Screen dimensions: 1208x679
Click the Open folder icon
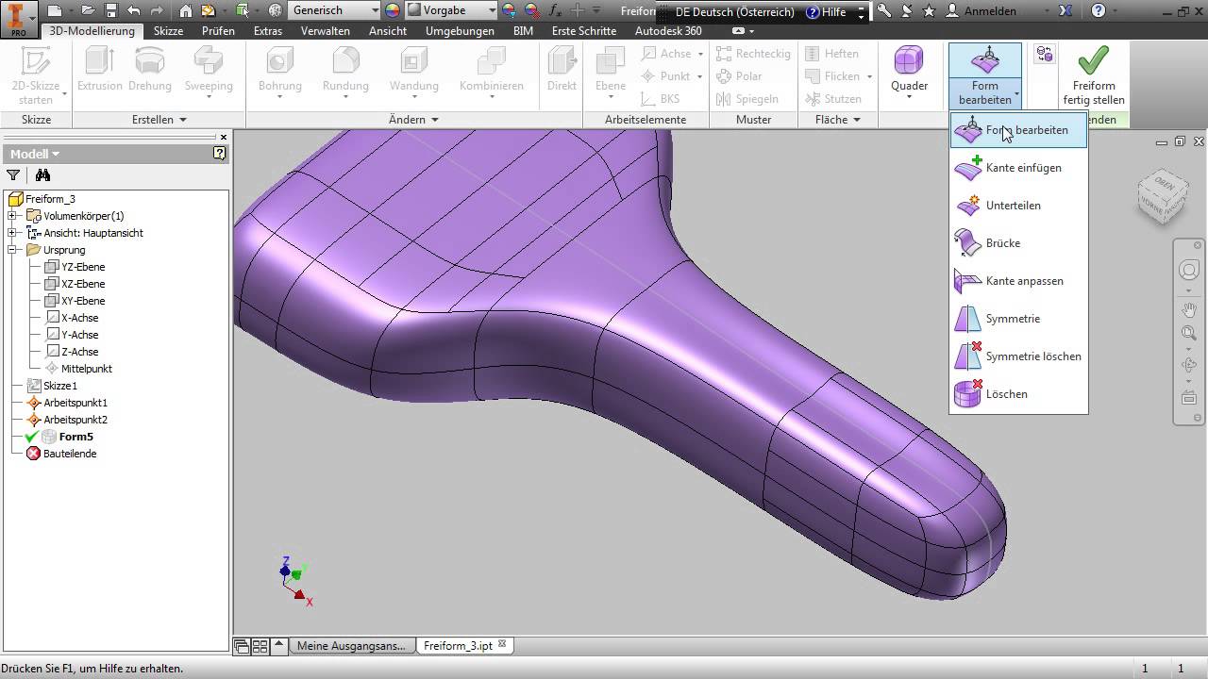(88, 11)
